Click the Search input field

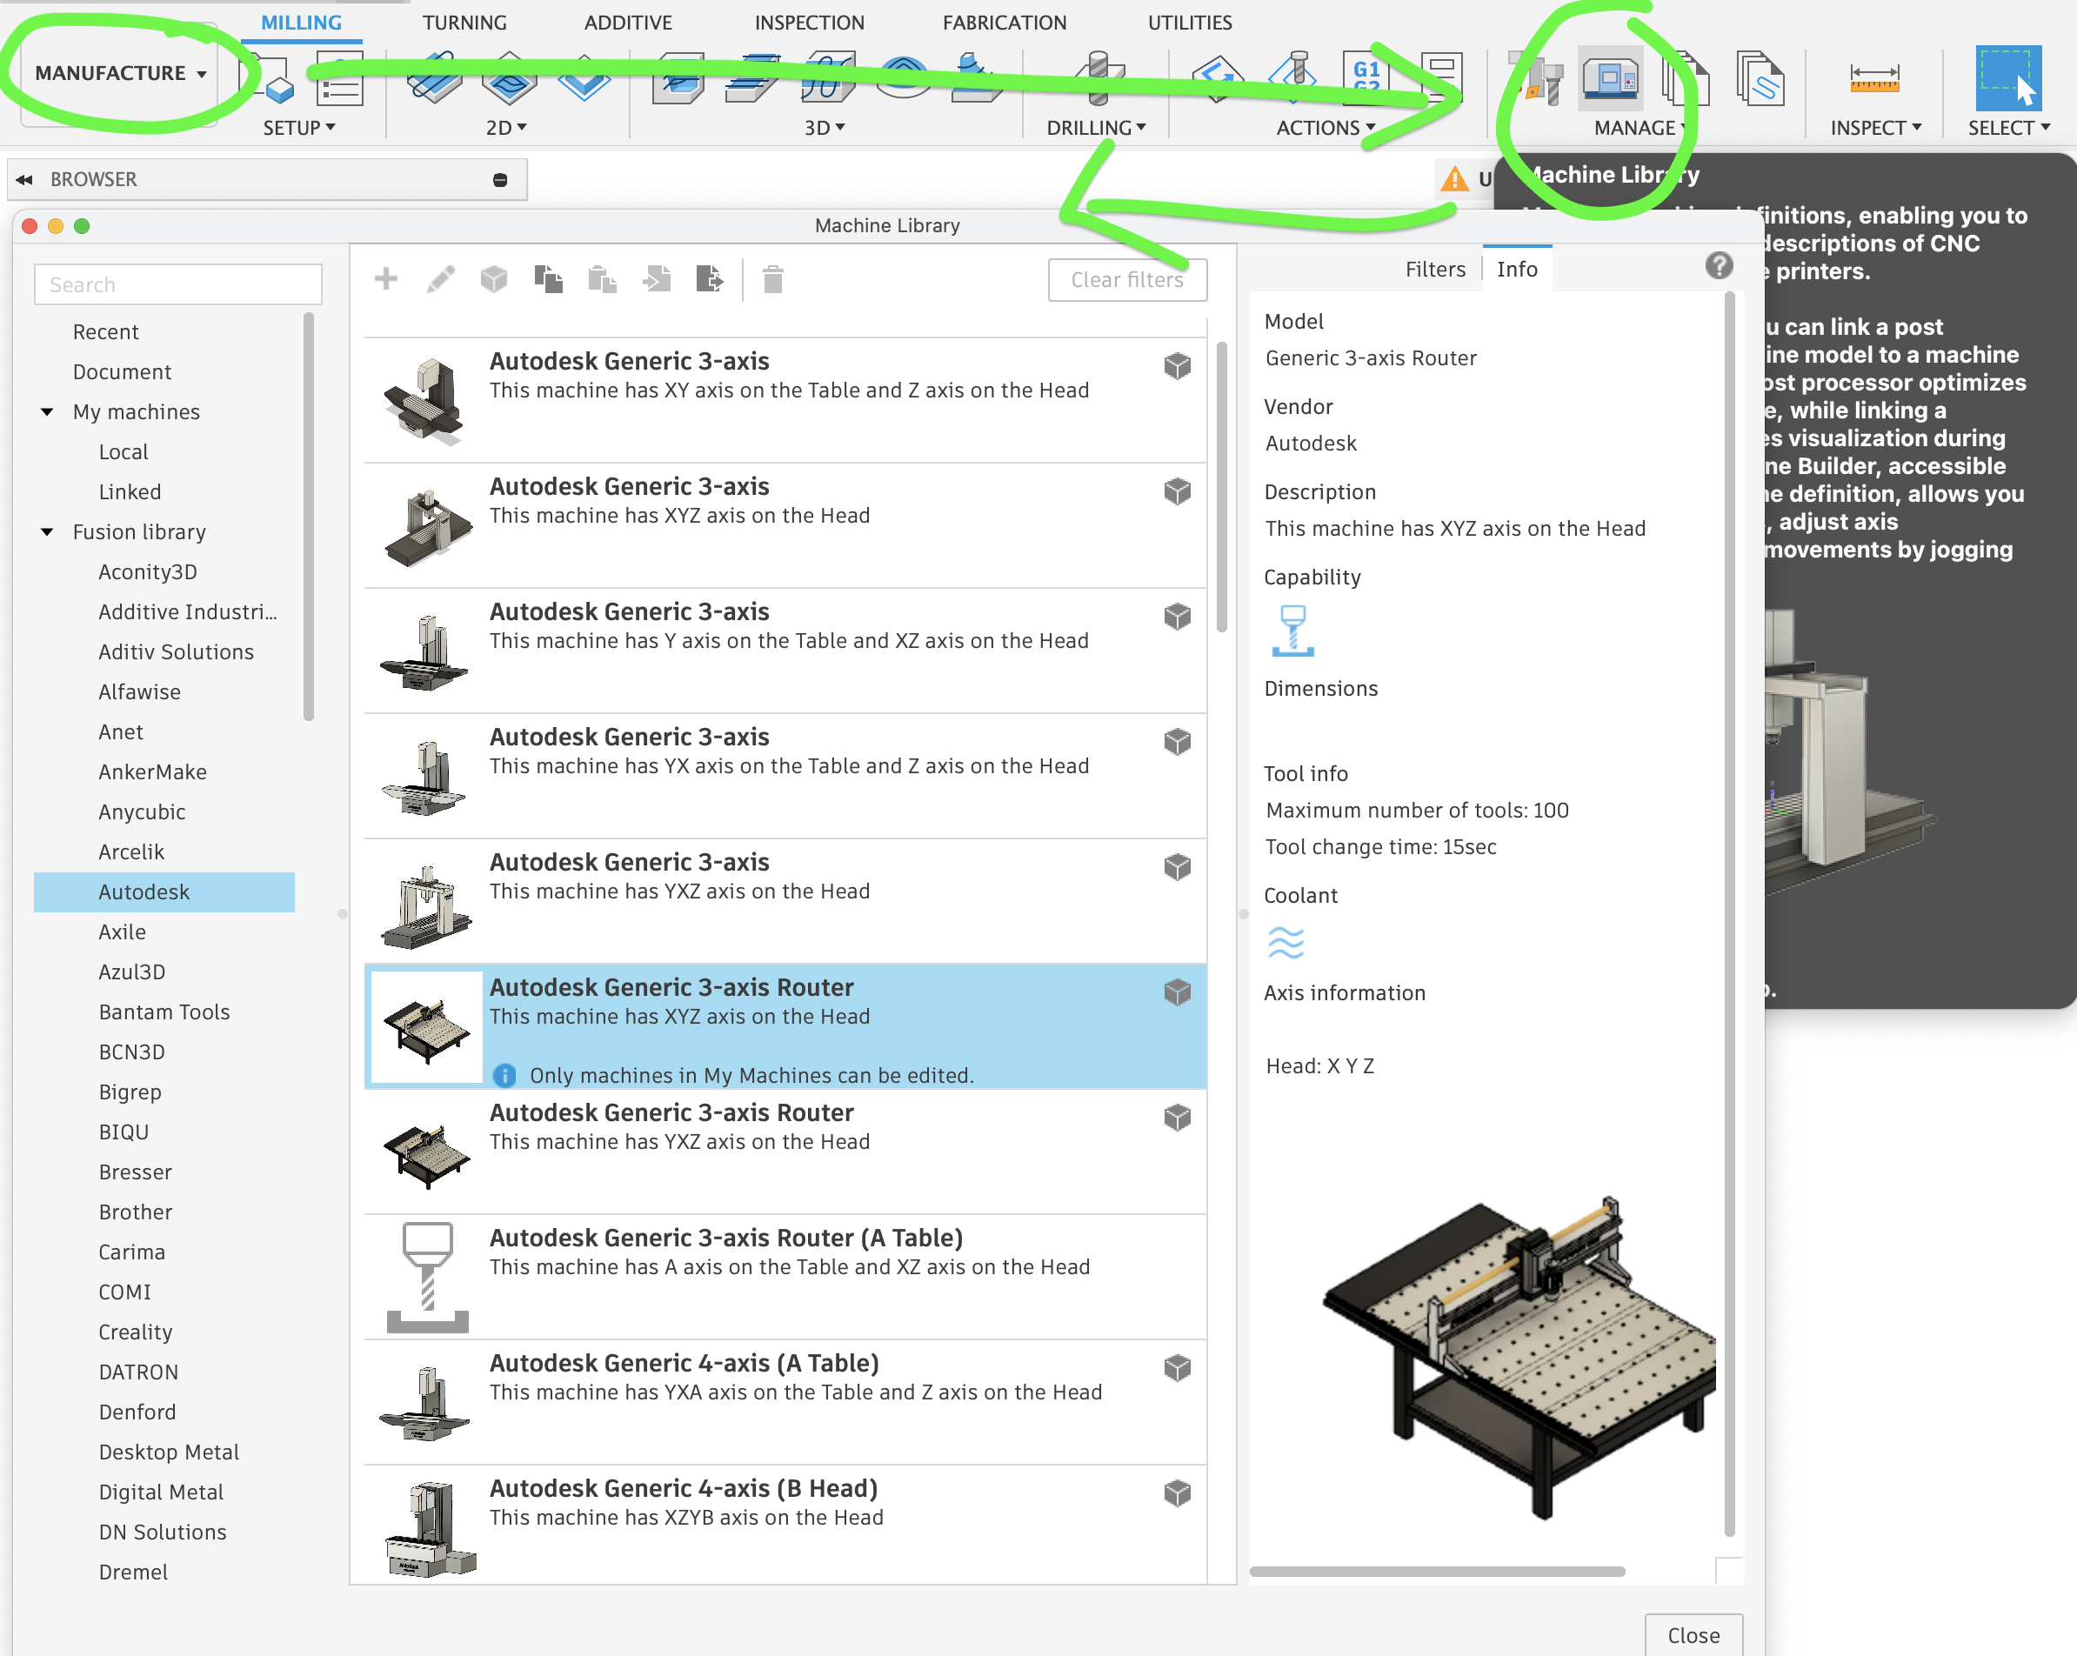click(178, 285)
